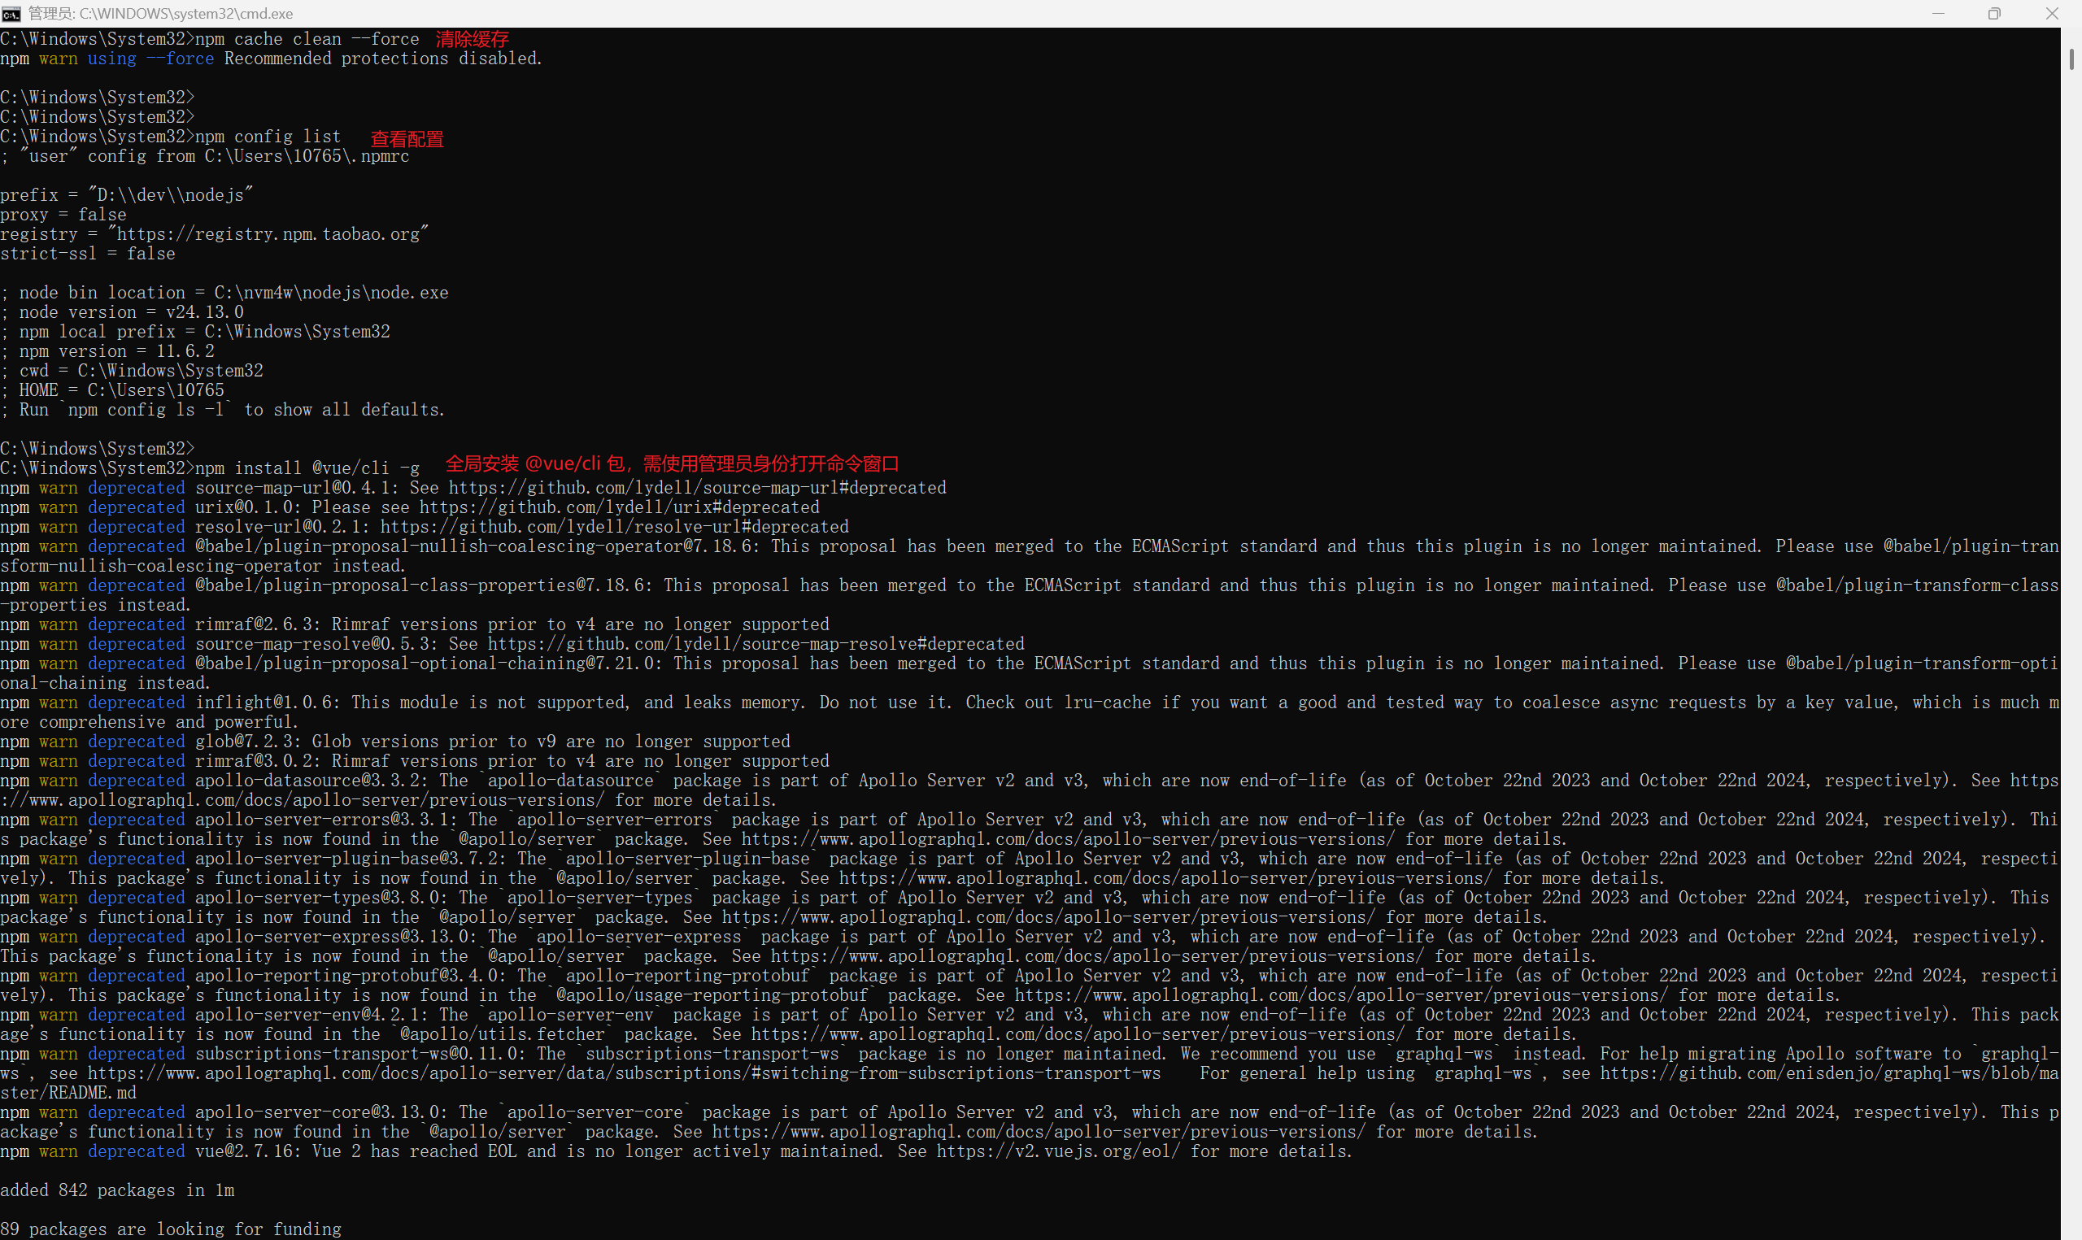
Task: Click the 89 packages looking for funding line
Action: pos(171,1229)
